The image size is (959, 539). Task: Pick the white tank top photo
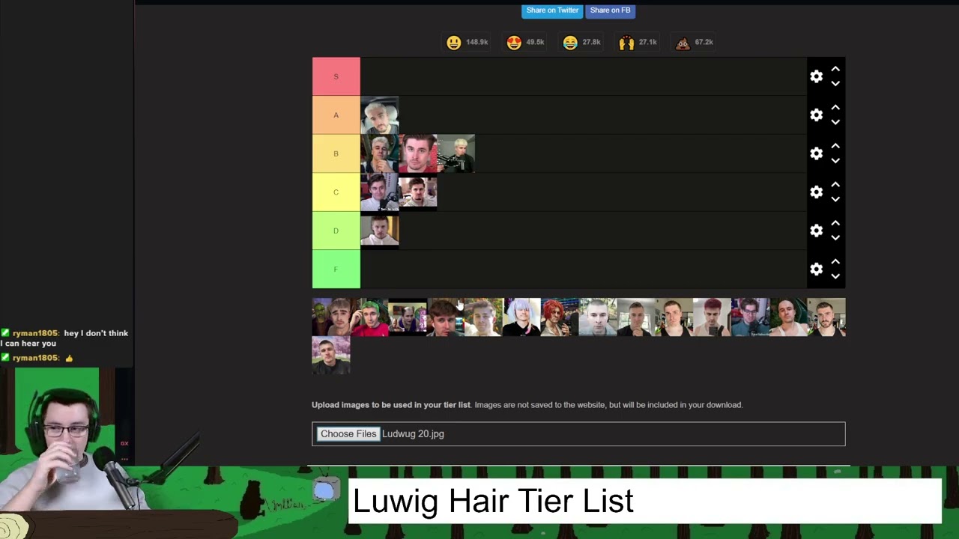click(788, 317)
